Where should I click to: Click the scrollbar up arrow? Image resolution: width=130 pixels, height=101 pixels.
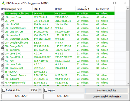[x=128, y=9]
